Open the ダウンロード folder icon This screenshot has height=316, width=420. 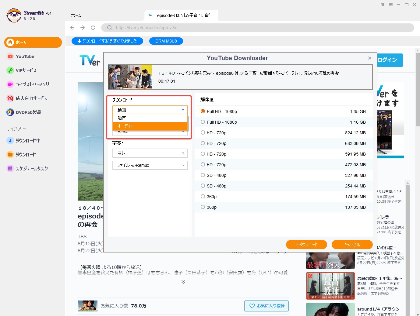click(x=10, y=154)
